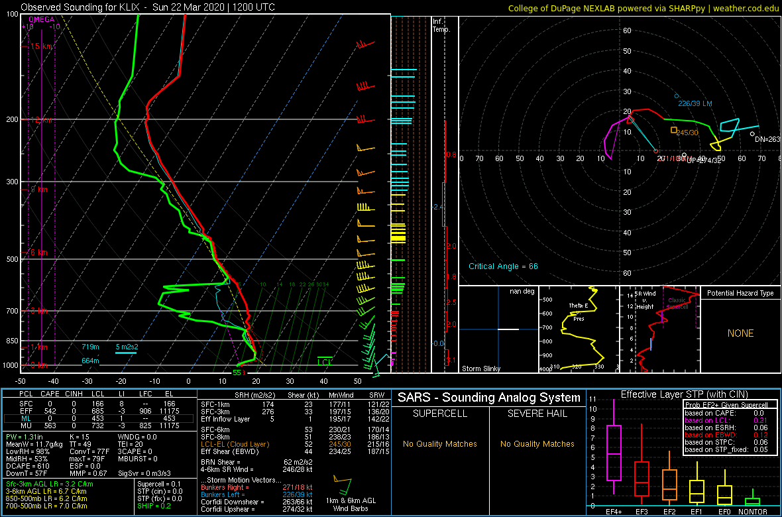
Task: Click the DN=263 circle marker on hodograph
Action: [753, 134]
